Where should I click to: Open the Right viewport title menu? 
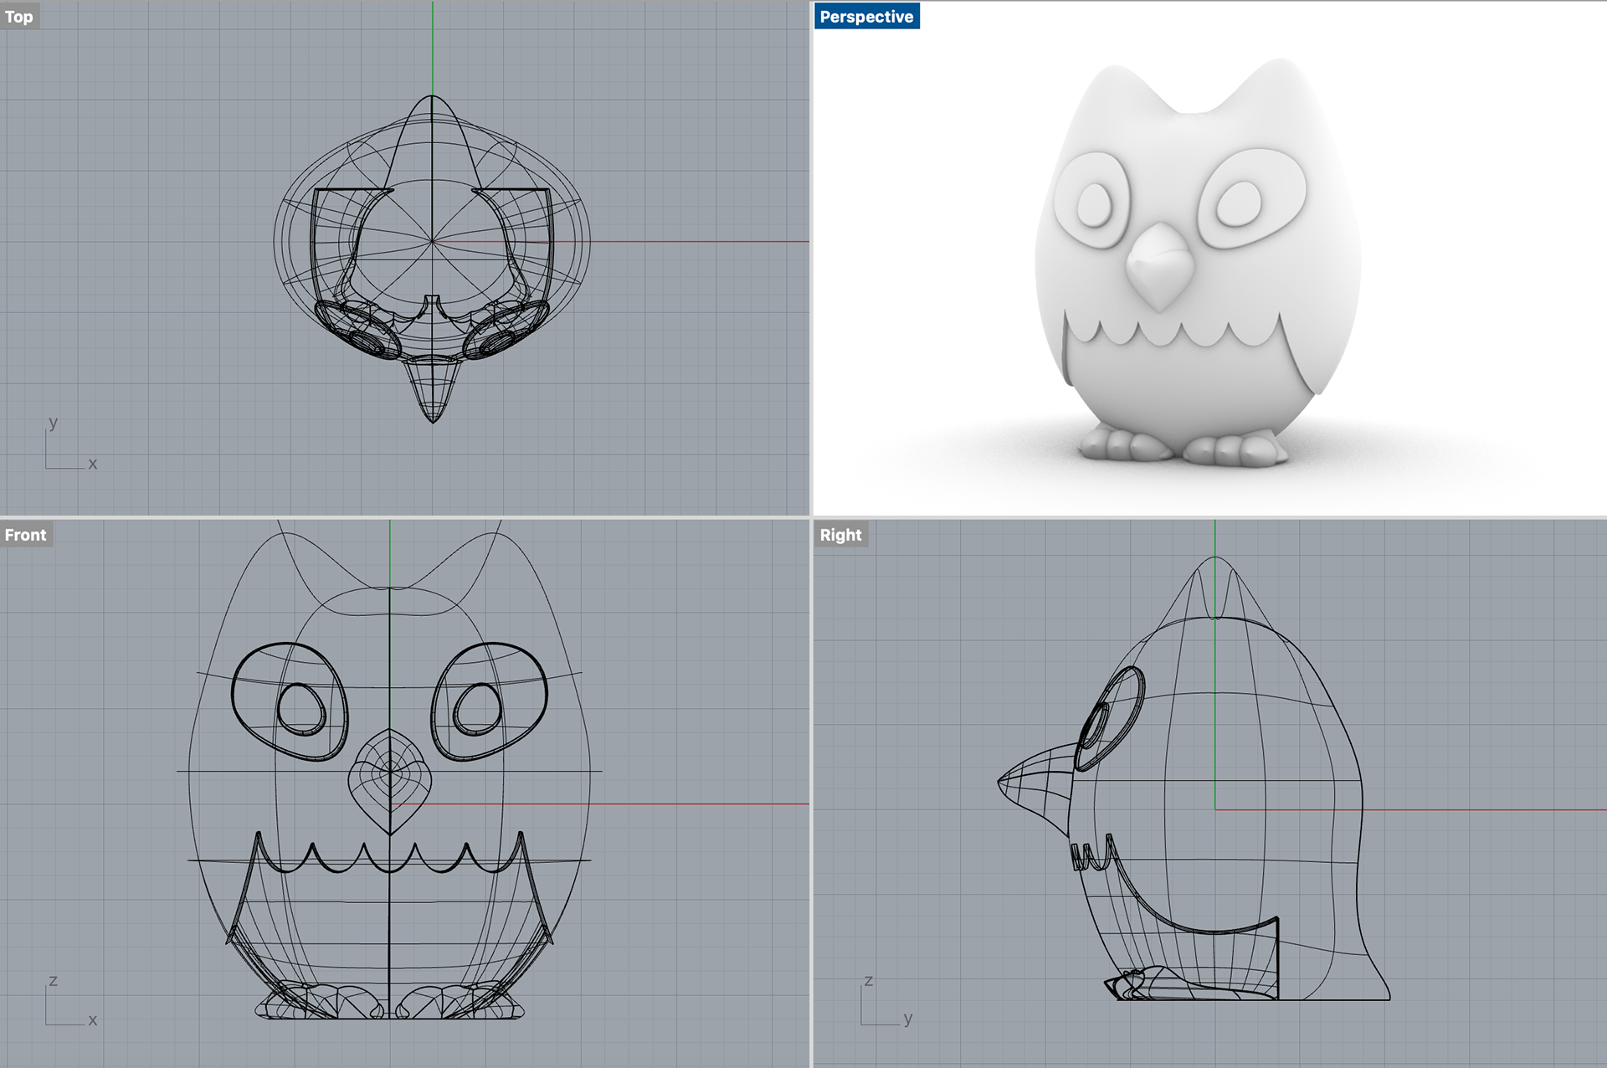click(x=840, y=535)
